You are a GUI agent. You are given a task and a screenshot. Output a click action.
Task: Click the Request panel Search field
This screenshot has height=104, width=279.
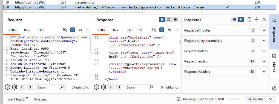coord(51,87)
